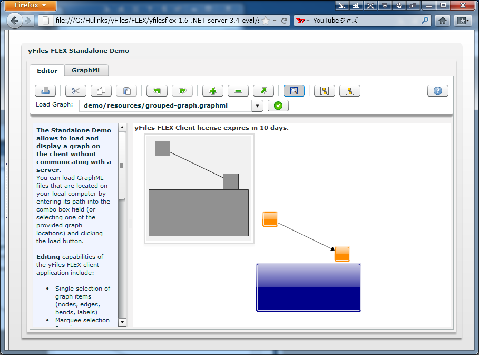Click the Single selection of graph items bullet
This screenshot has height=355, width=479.
click(83, 301)
